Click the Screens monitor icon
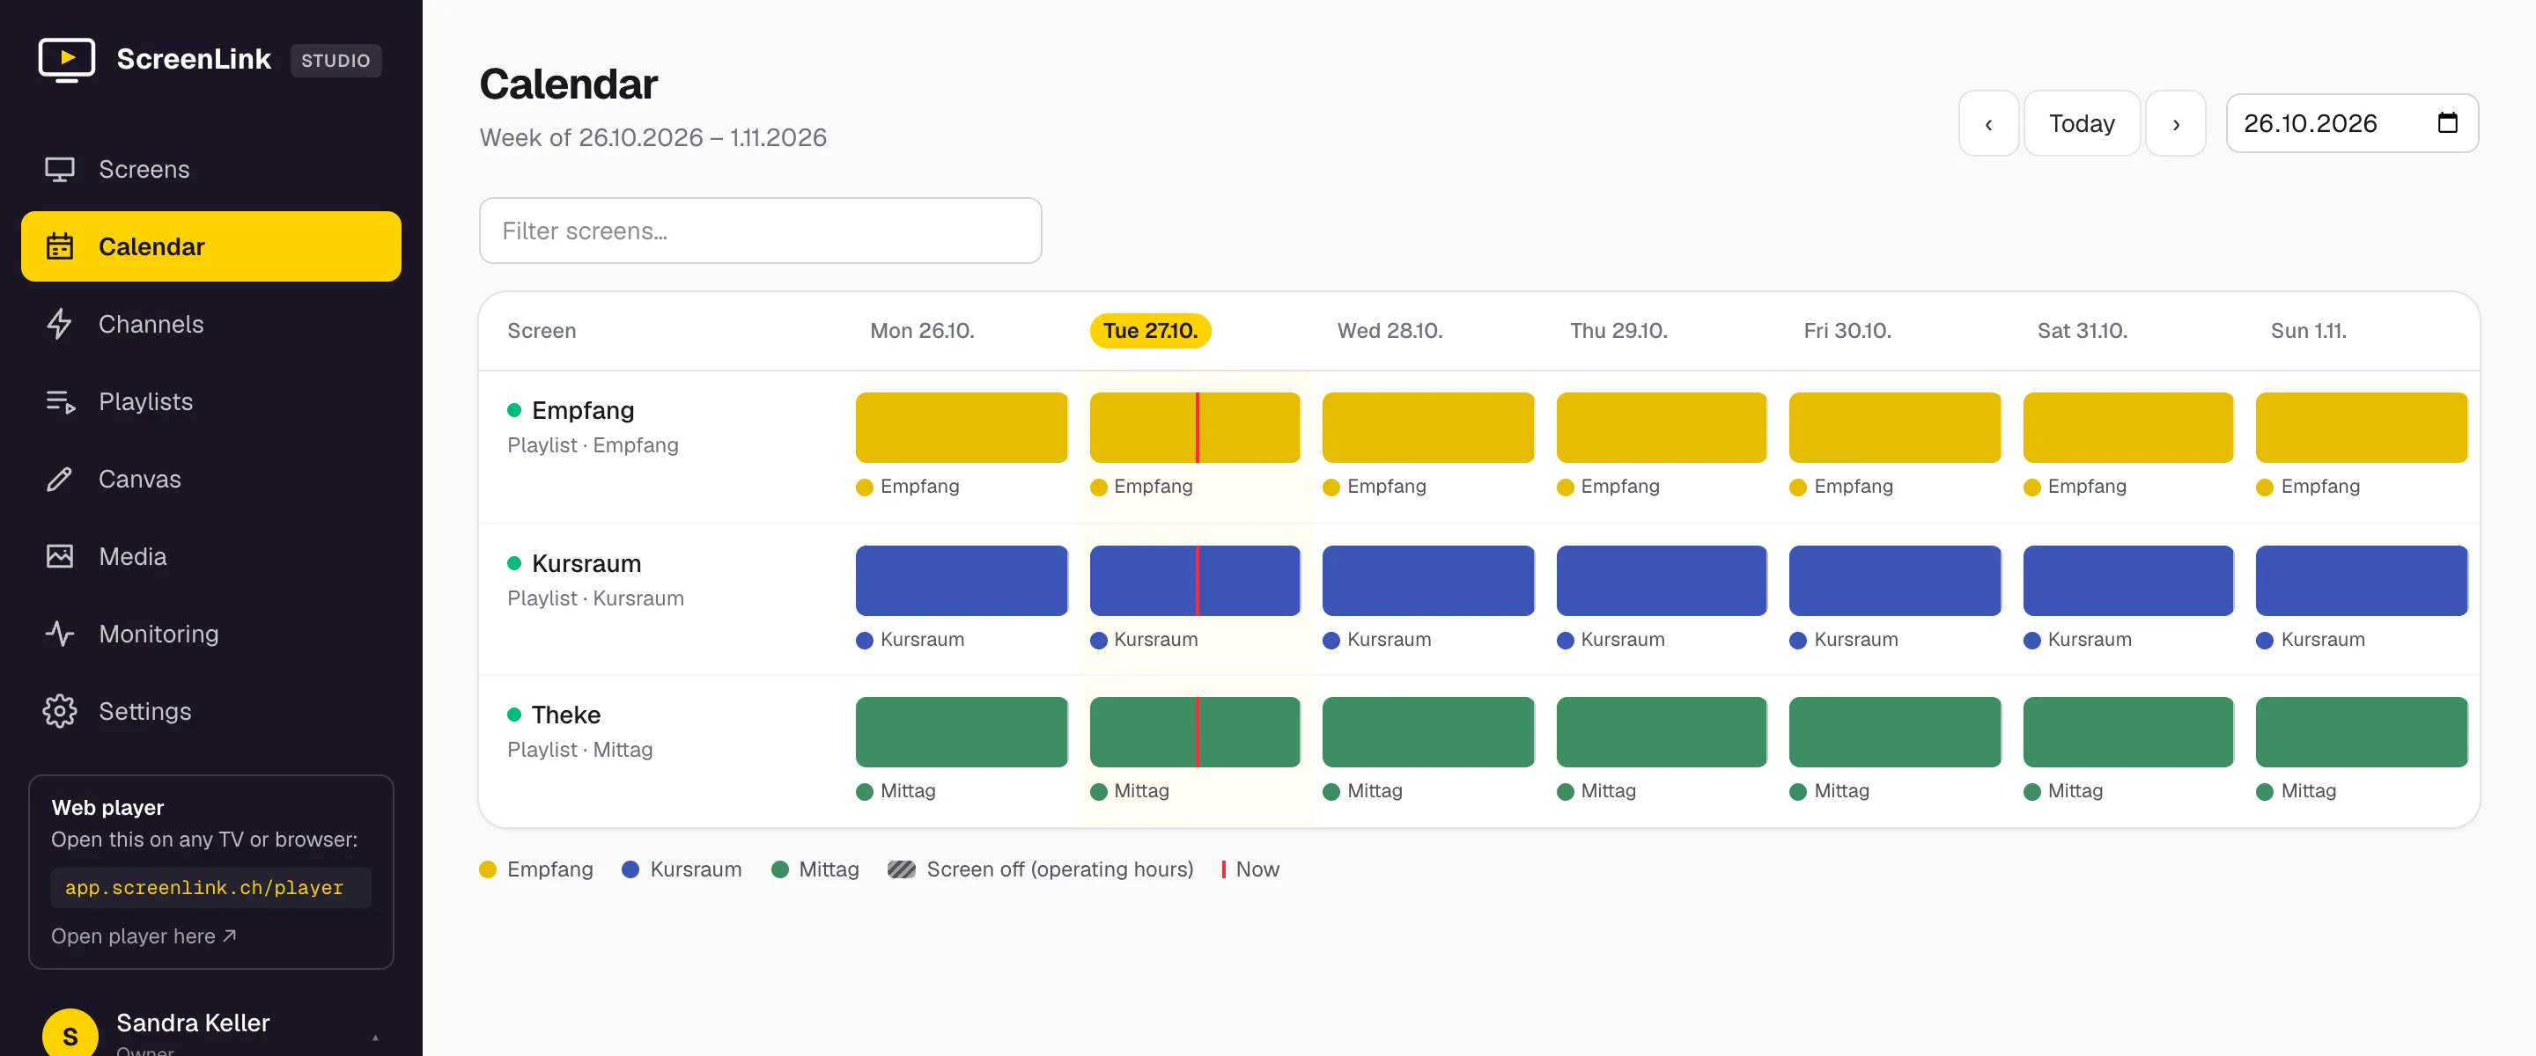2536x1056 pixels. [59, 169]
